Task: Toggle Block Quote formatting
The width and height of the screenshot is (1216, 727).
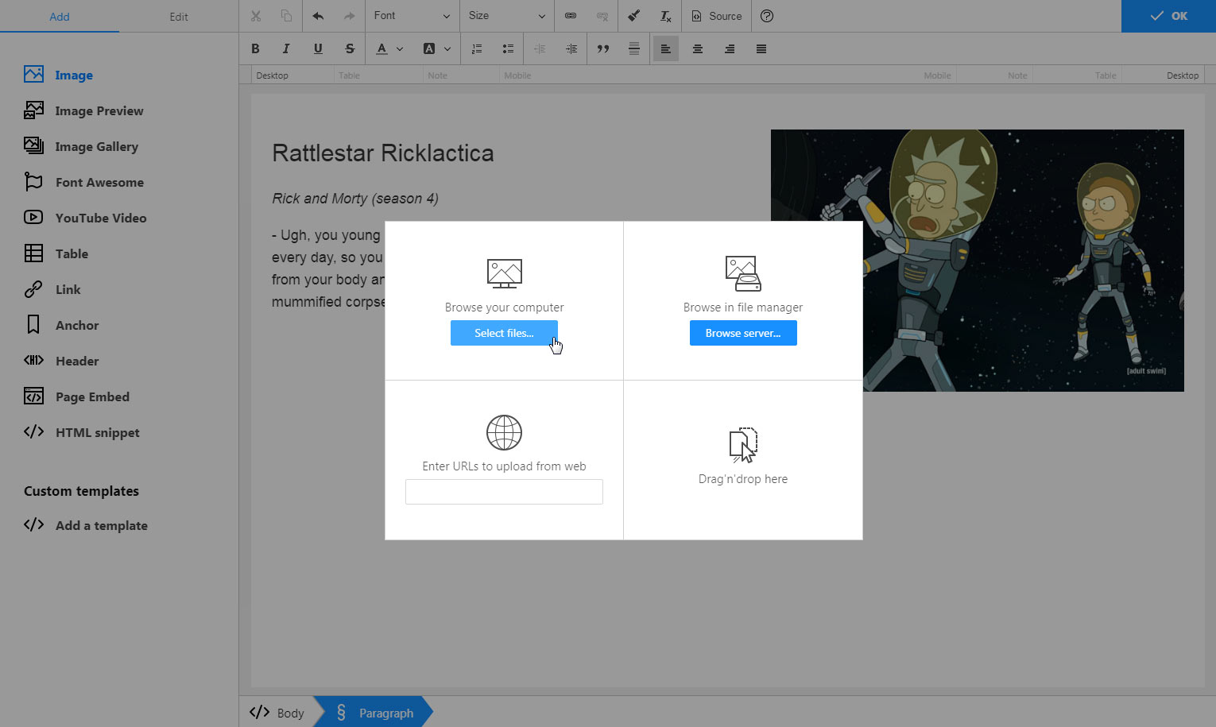Action: coord(602,48)
